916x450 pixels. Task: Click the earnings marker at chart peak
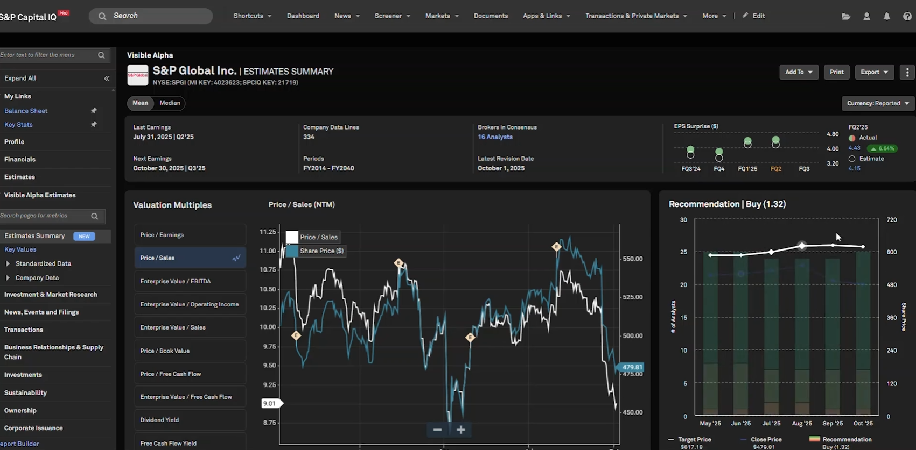(x=556, y=247)
